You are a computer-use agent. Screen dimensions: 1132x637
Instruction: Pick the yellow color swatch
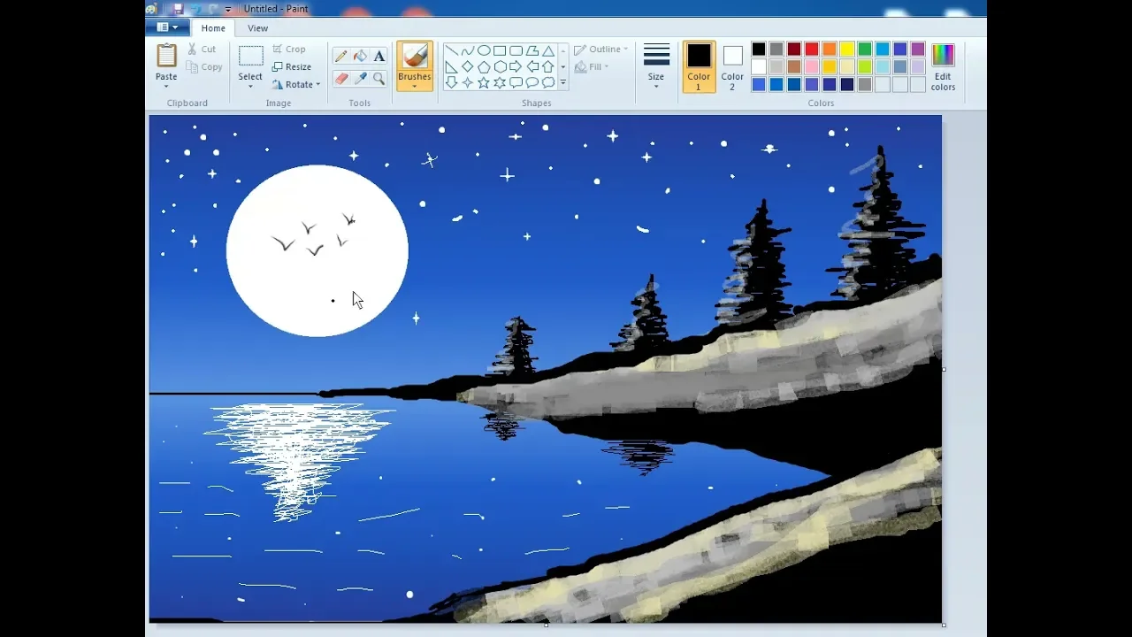(847, 50)
